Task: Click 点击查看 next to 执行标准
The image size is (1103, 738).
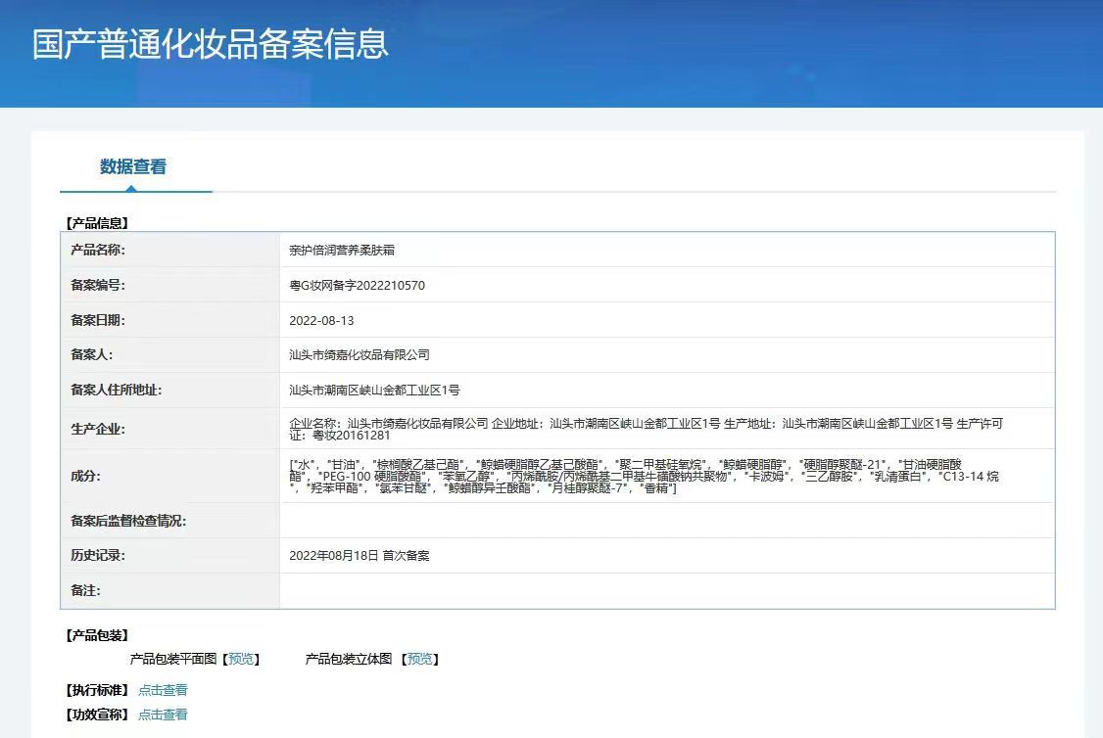Action: [164, 690]
